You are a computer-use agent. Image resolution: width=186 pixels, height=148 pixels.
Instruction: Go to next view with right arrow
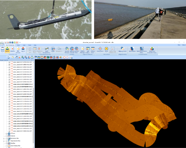coord(67,58)
